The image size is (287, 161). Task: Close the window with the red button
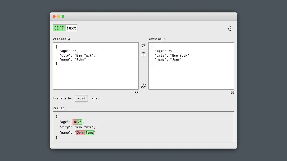pos(54,16)
